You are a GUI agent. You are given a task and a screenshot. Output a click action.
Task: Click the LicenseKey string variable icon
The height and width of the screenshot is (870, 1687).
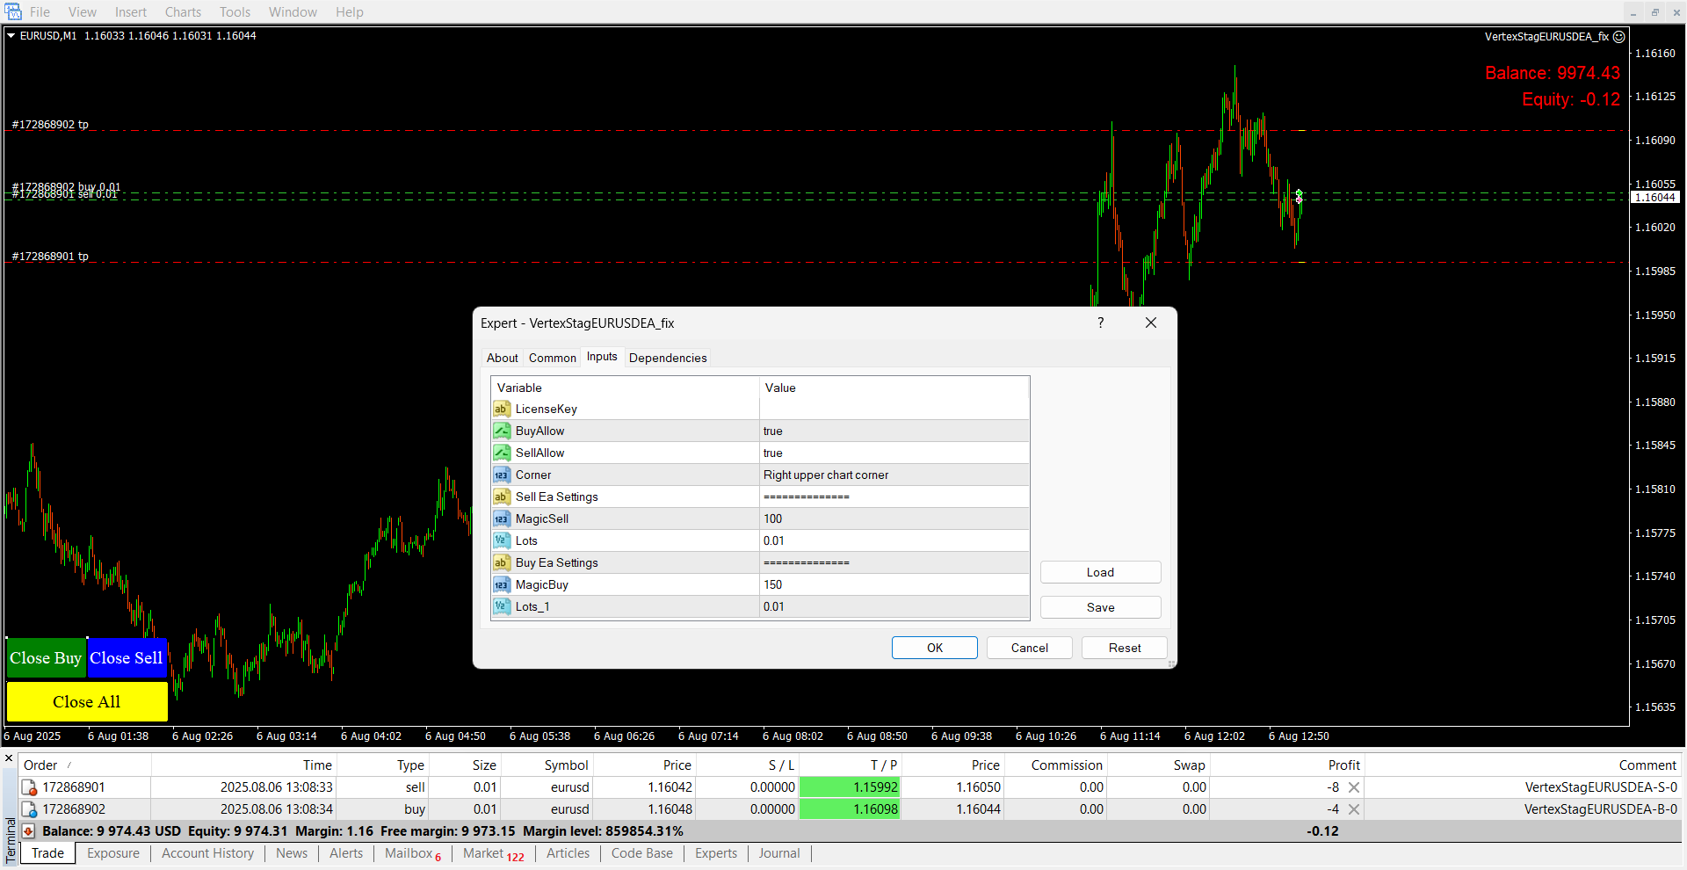pos(501,409)
